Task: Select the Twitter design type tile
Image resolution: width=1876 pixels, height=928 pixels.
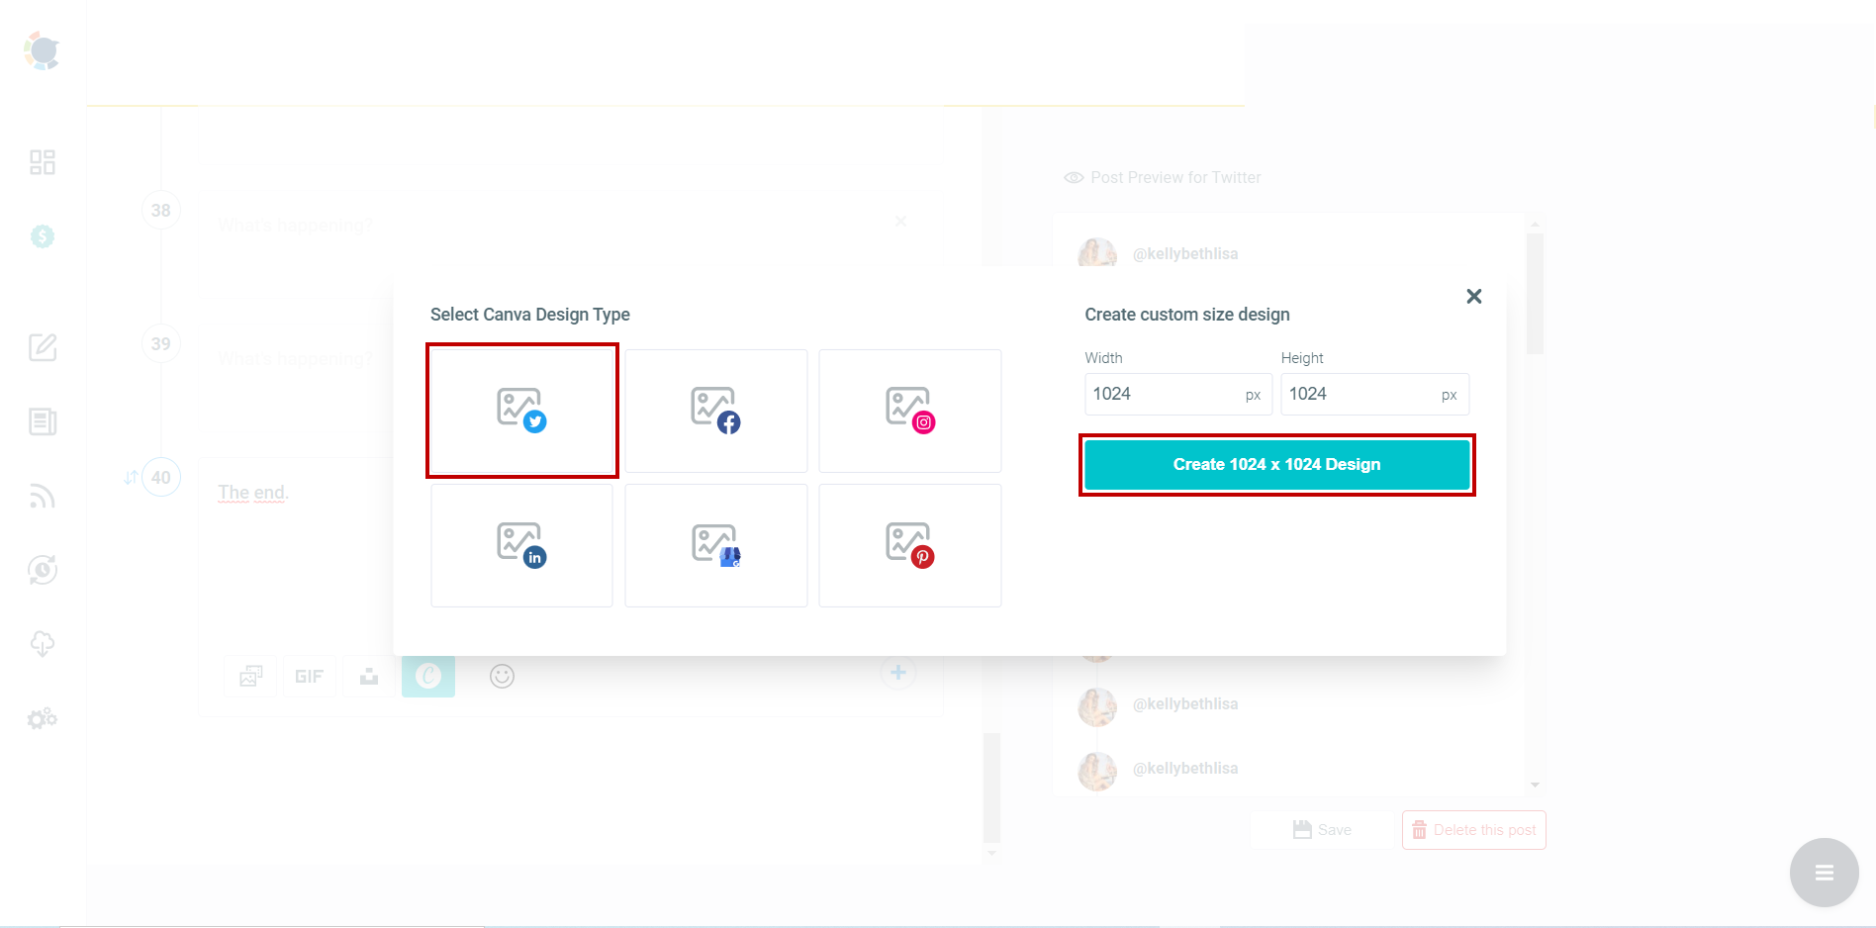Action: [521, 411]
